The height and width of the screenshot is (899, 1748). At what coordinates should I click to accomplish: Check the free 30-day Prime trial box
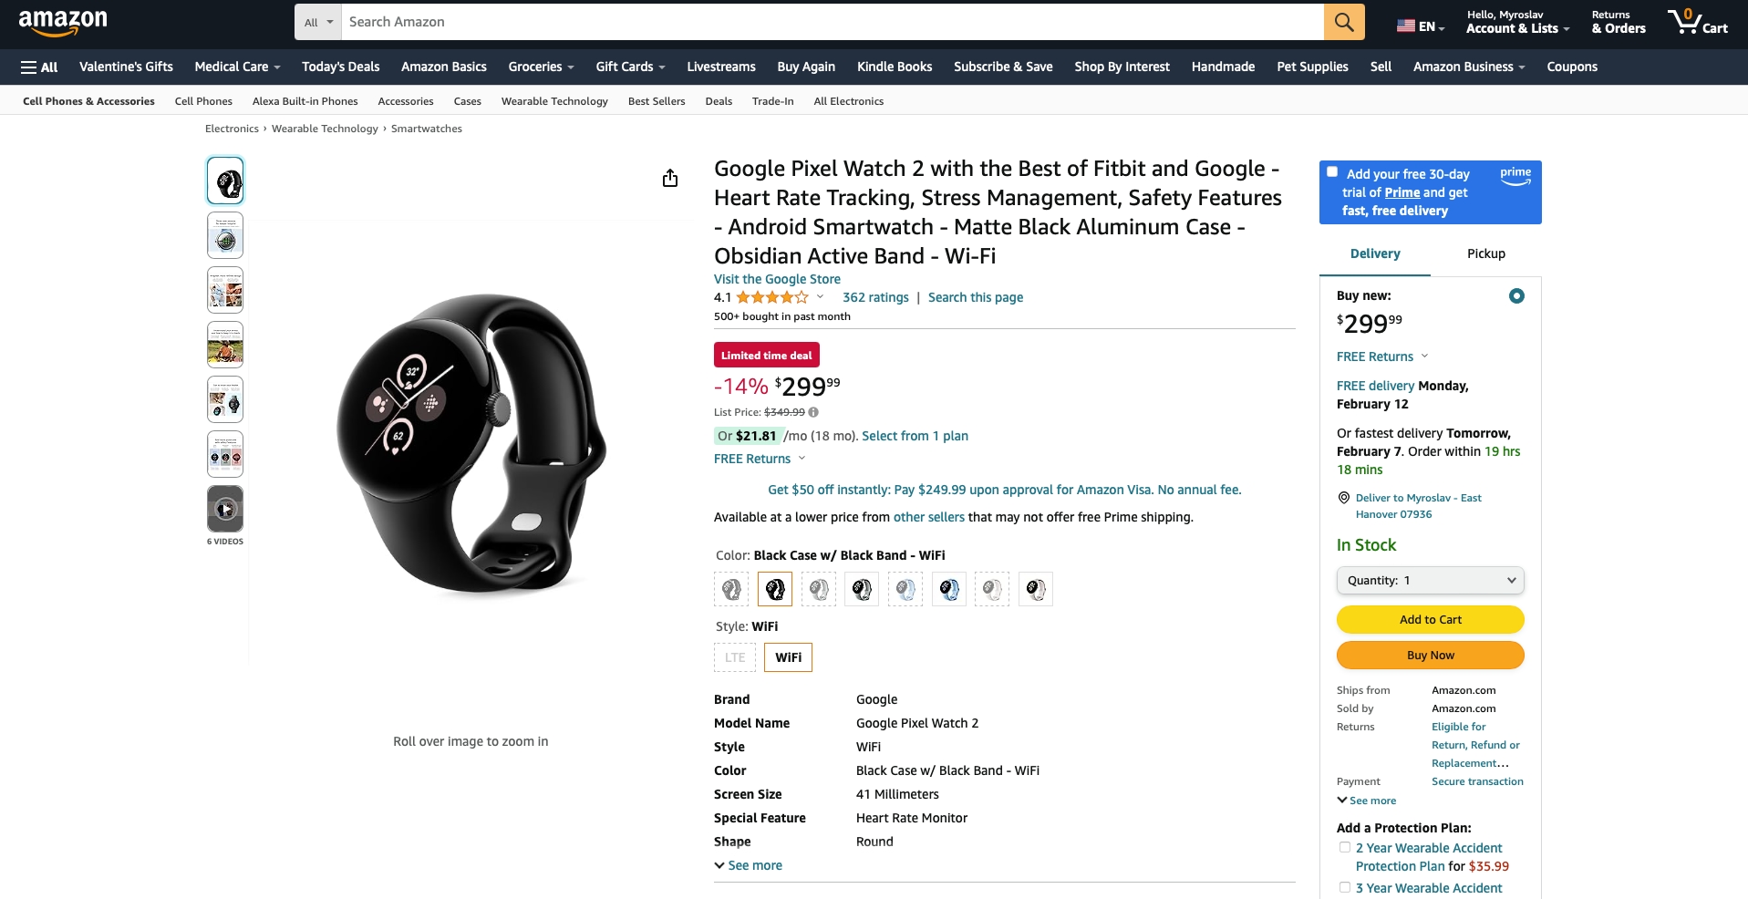pyautogui.click(x=1332, y=171)
